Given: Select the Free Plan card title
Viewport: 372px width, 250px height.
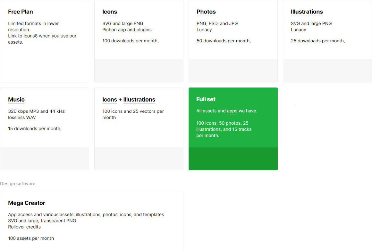Looking at the screenshot, I should (21, 12).
